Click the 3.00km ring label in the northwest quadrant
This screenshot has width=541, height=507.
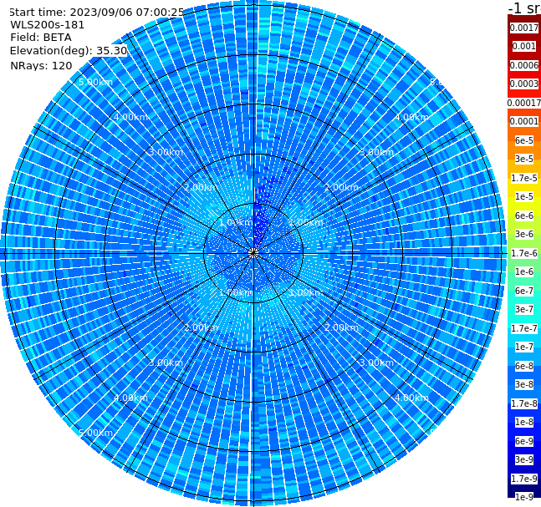point(166,152)
